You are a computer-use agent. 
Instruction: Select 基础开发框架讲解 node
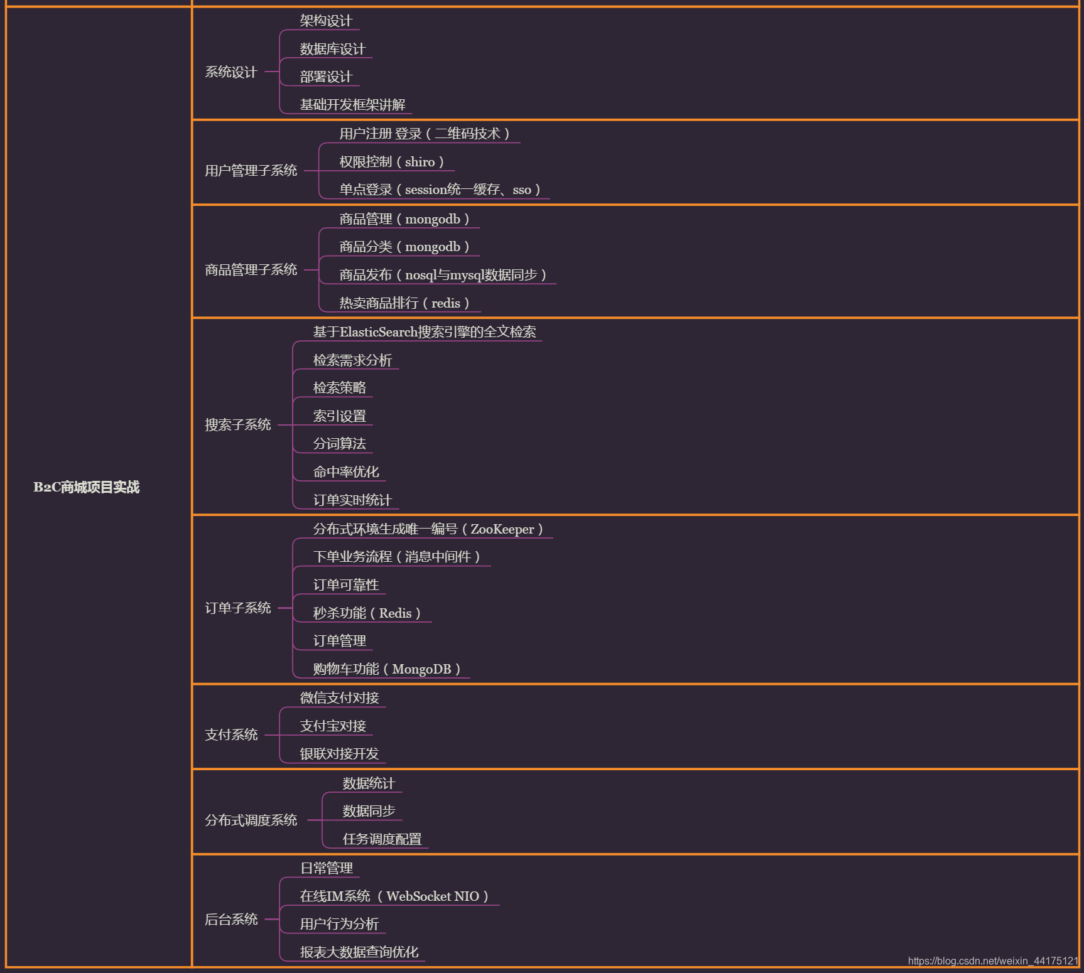pyautogui.click(x=352, y=104)
